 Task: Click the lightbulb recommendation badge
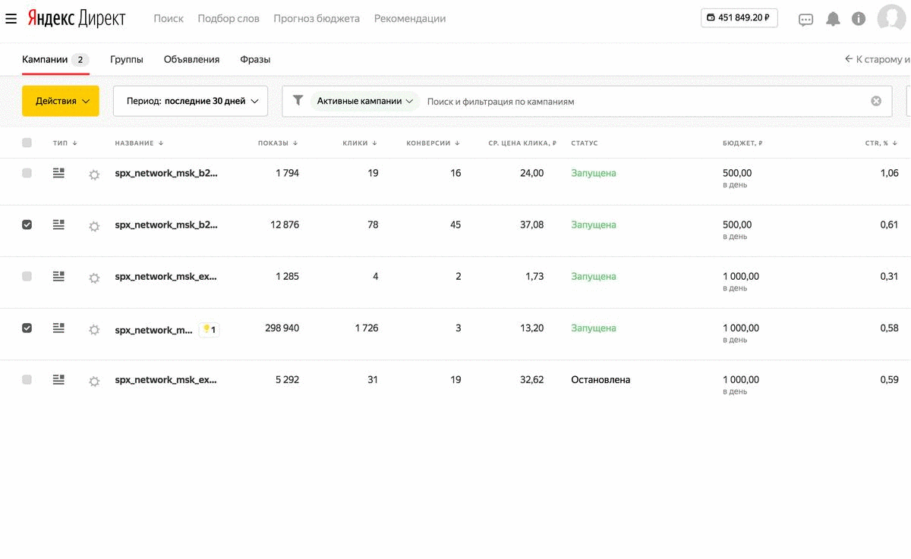pos(209,329)
